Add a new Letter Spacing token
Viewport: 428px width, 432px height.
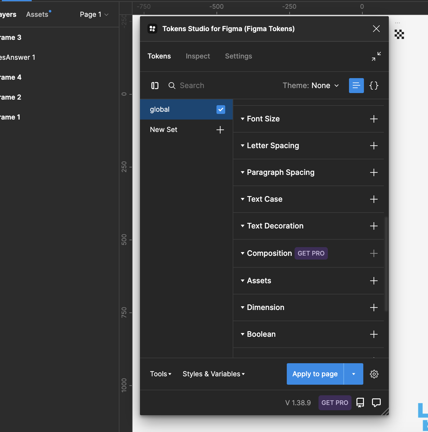(374, 146)
